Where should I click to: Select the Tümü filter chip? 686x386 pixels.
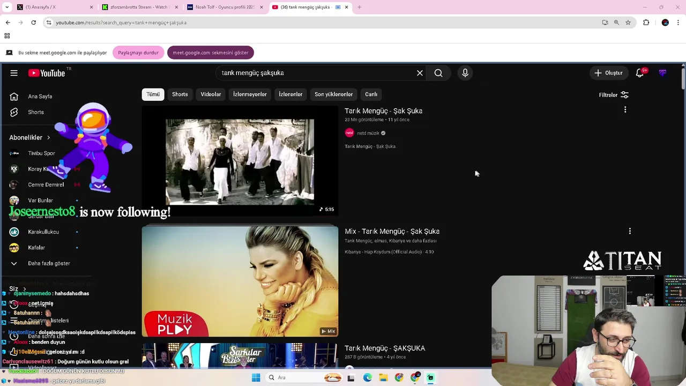(153, 94)
